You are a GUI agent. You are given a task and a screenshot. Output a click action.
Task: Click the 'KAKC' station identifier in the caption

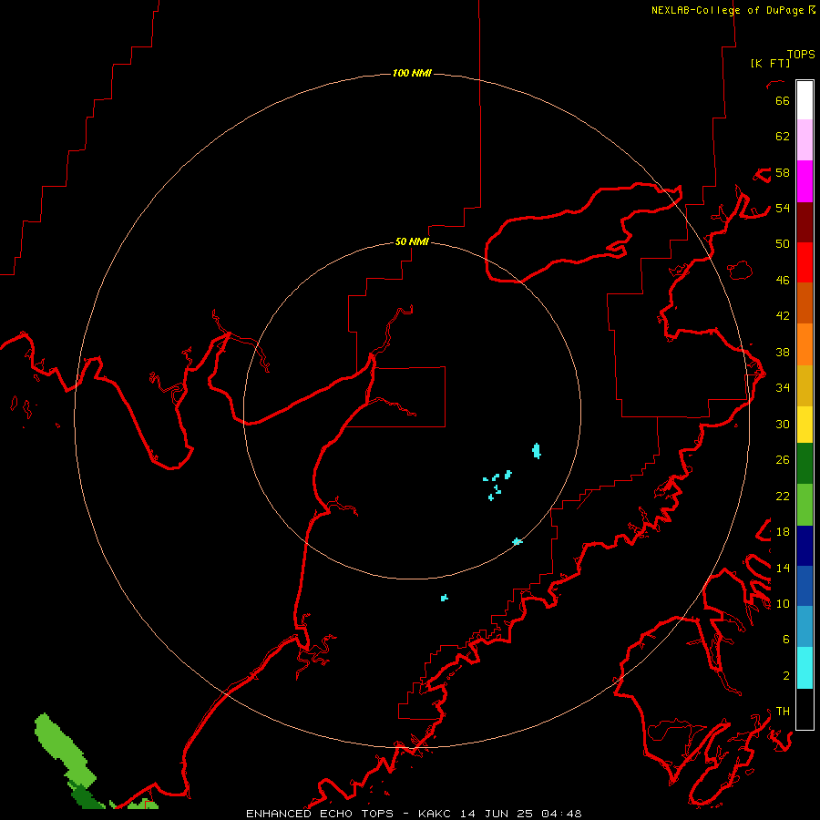pos(436,814)
